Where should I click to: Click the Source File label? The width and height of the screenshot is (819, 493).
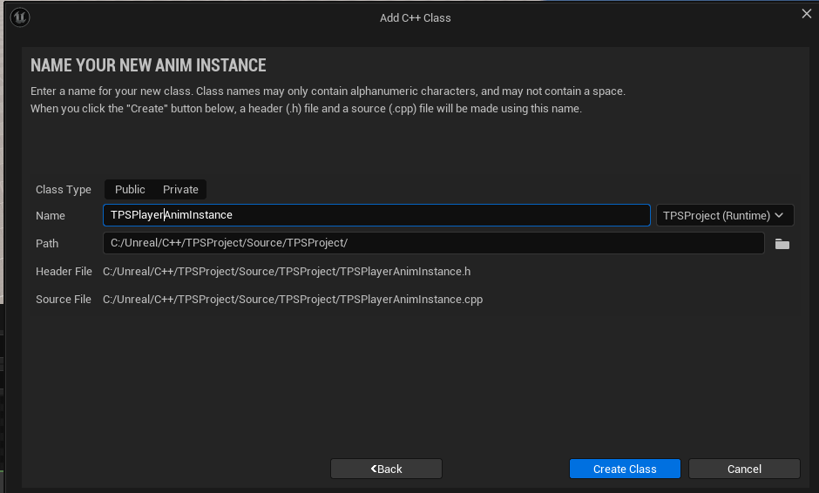[x=64, y=300]
